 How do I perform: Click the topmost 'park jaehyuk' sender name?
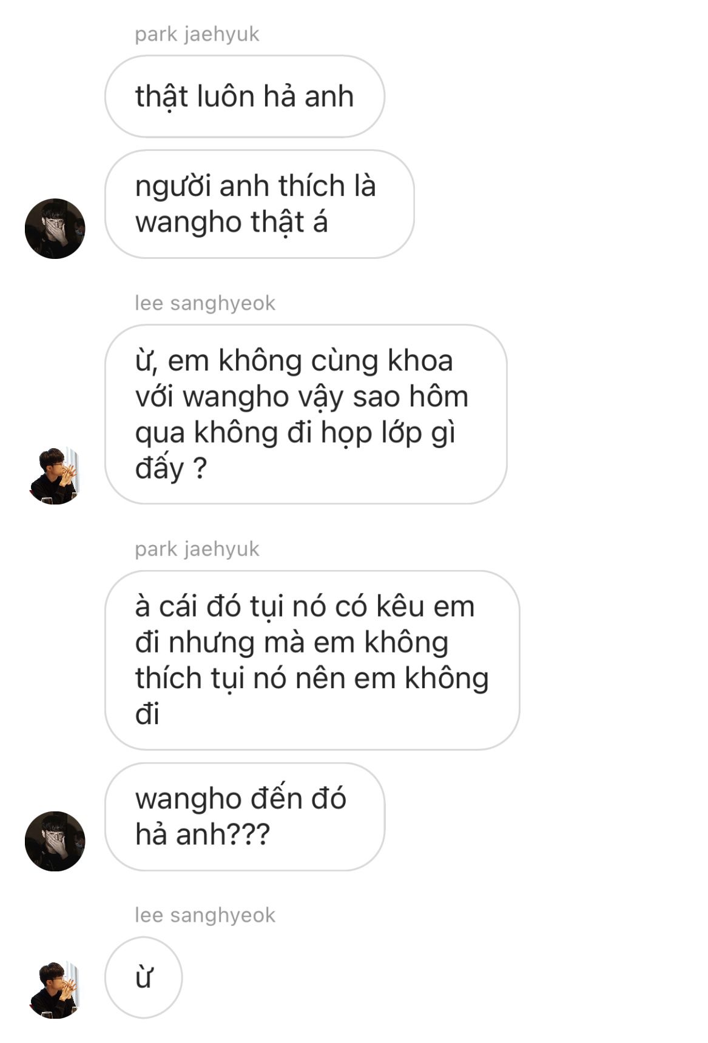[x=197, y=35]
